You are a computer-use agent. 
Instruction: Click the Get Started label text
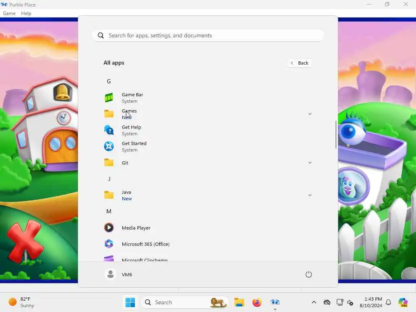coord(134,143)
